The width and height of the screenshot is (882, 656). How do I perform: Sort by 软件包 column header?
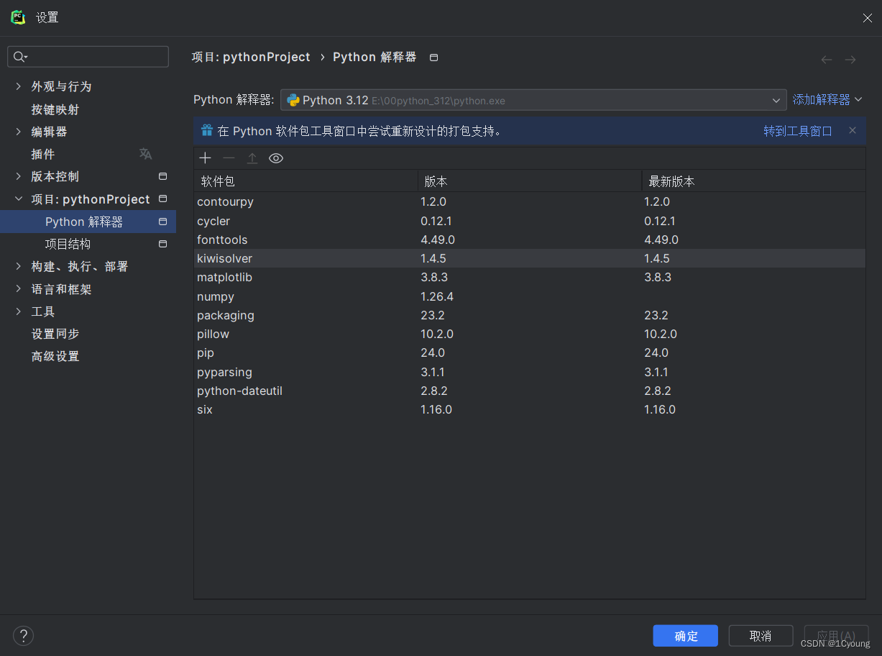[x=306, y=181]
